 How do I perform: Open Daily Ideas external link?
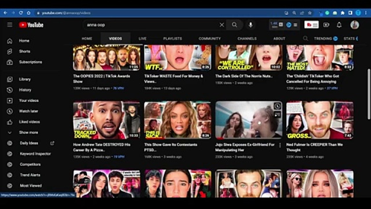click(52, 143)
